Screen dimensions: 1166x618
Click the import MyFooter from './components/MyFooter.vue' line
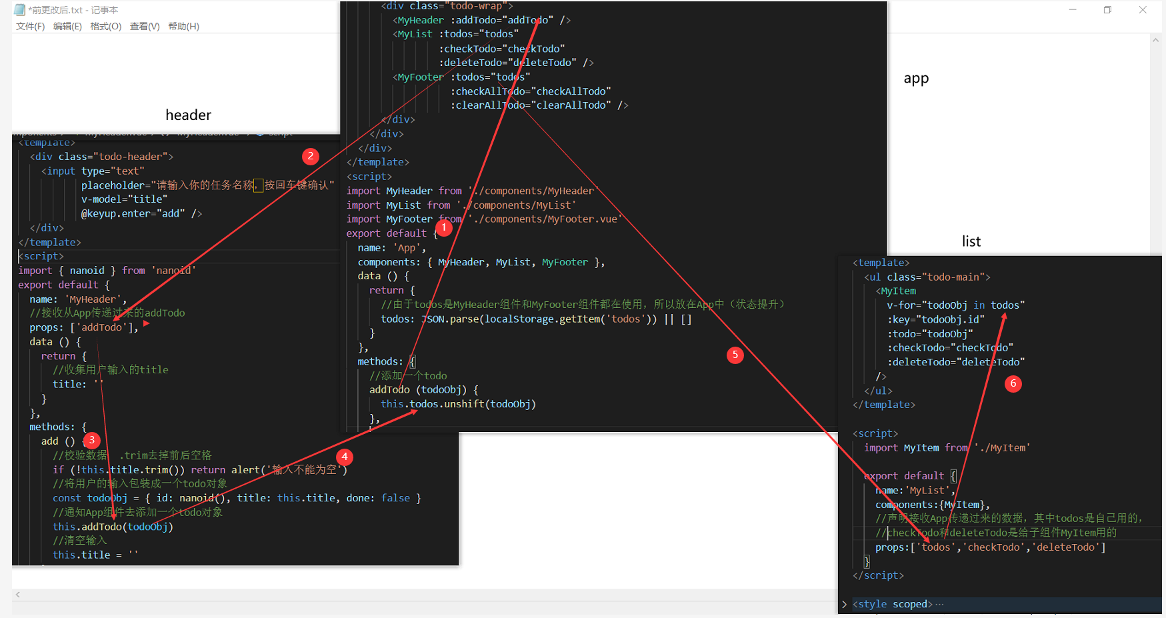coord(485,219)
